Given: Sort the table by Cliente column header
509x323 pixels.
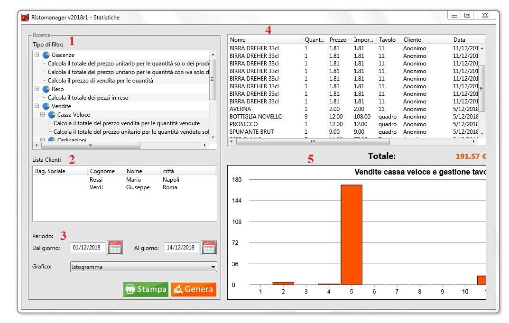Looking at the screenshot, I should (x=412, y=40).
